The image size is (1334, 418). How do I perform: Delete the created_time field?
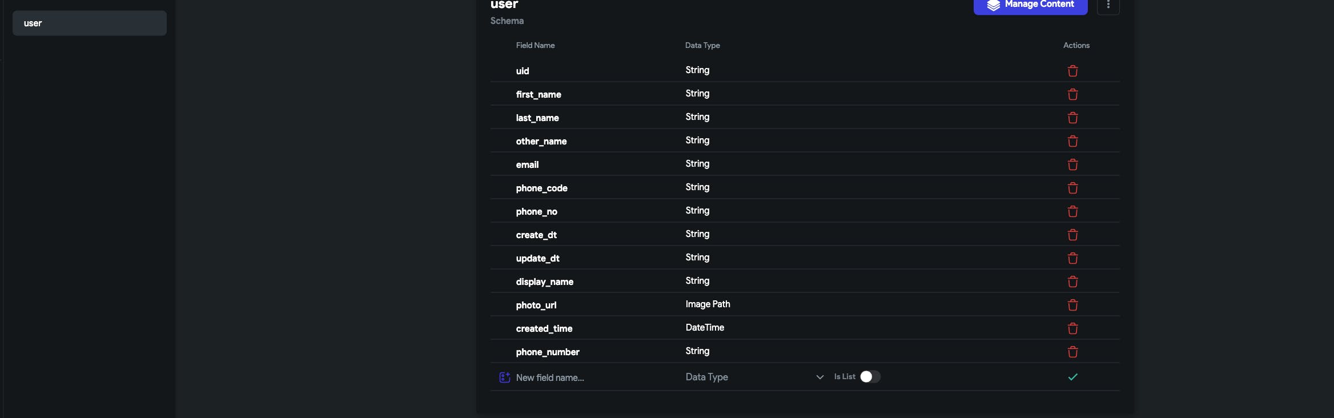point(1072,328)
